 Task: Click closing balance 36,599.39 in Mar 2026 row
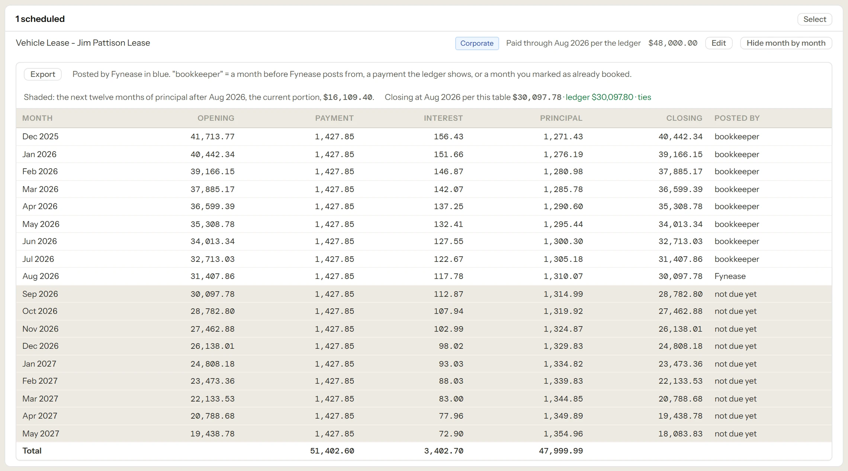tap(680, 189)
